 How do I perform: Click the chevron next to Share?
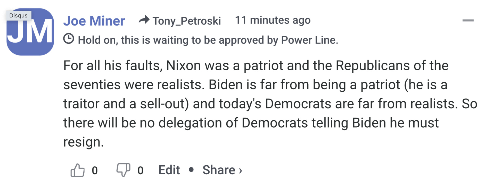click(x=241, y=170)
